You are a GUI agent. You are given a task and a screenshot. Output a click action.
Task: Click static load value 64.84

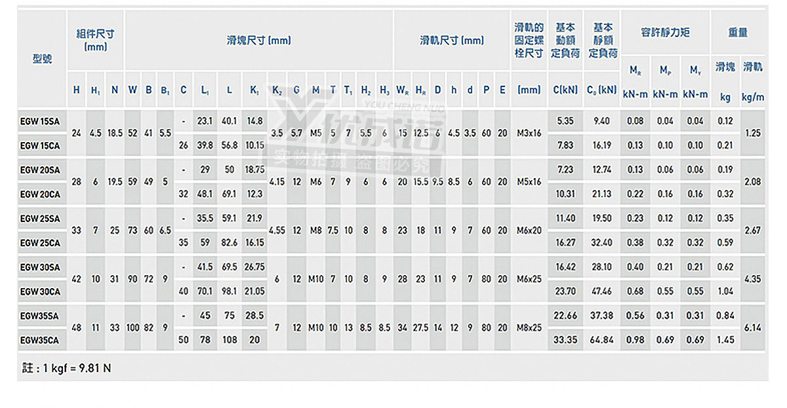(x=602, y=340)
